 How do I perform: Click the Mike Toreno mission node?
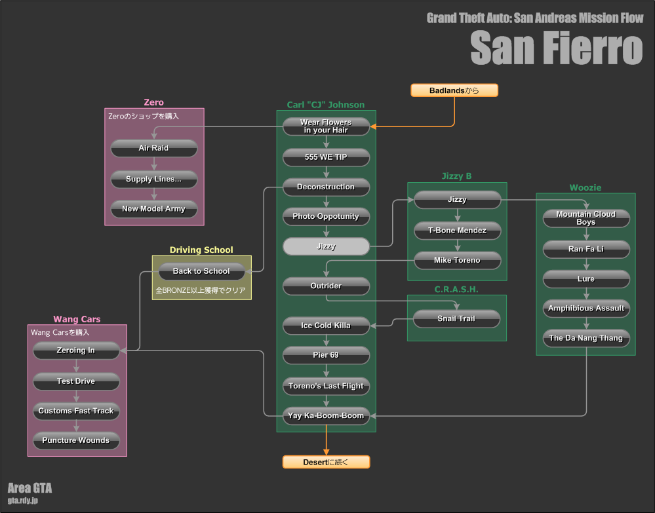point(457,260)
